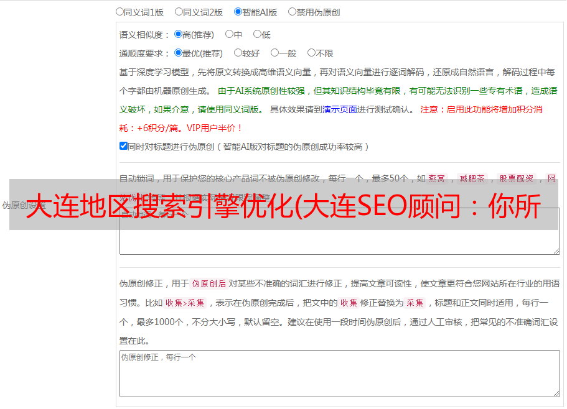
Task: Select 禁用伪原创 radio option
Action: pos(292,12)
